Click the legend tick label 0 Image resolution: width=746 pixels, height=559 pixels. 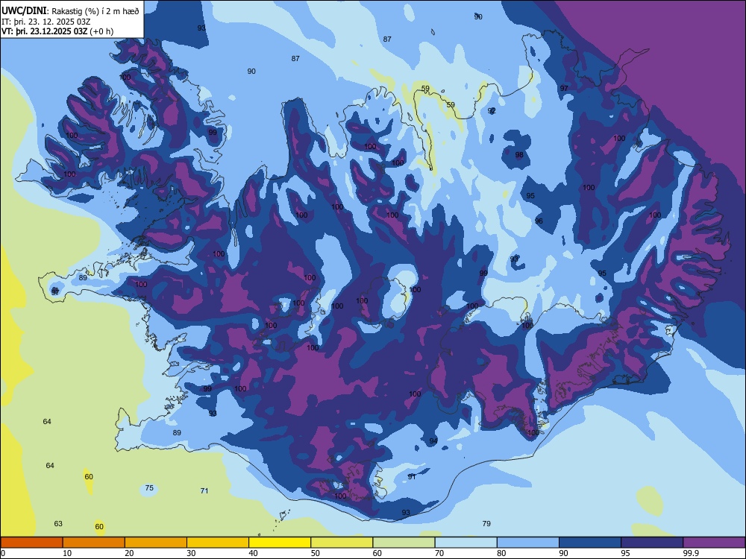point(3,553)
